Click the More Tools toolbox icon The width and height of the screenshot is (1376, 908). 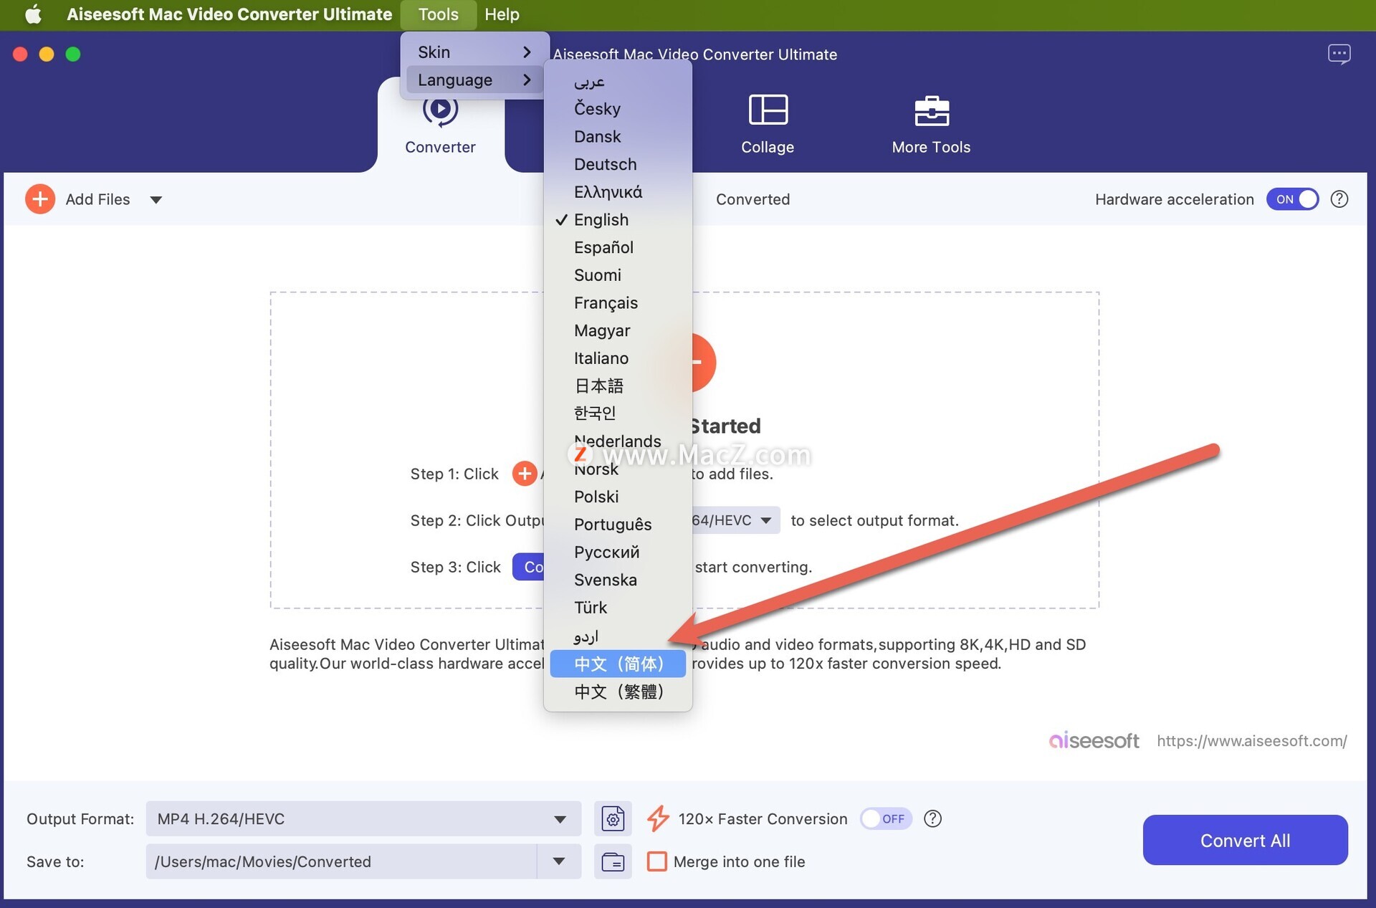pyautogui.click(x=932, y=110)
